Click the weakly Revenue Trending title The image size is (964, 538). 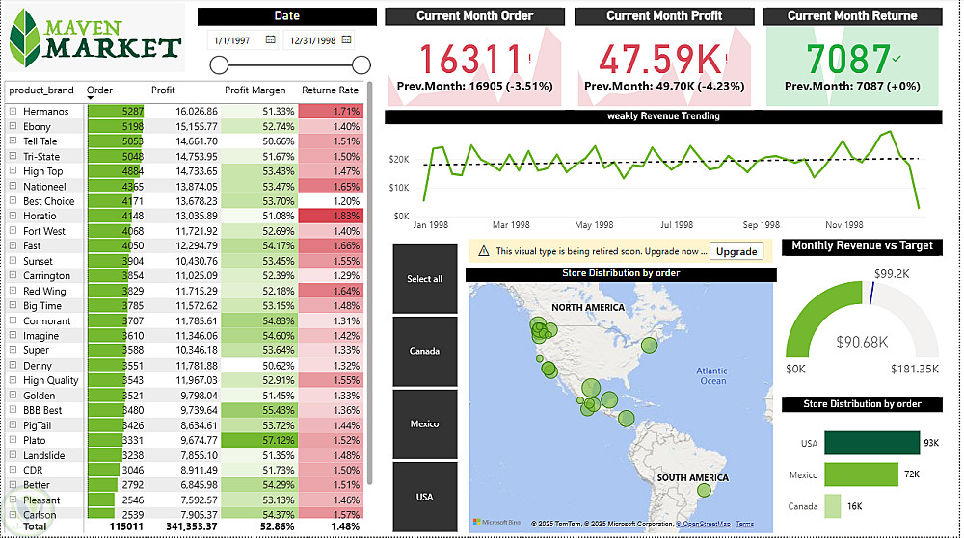tap(663, 115)
